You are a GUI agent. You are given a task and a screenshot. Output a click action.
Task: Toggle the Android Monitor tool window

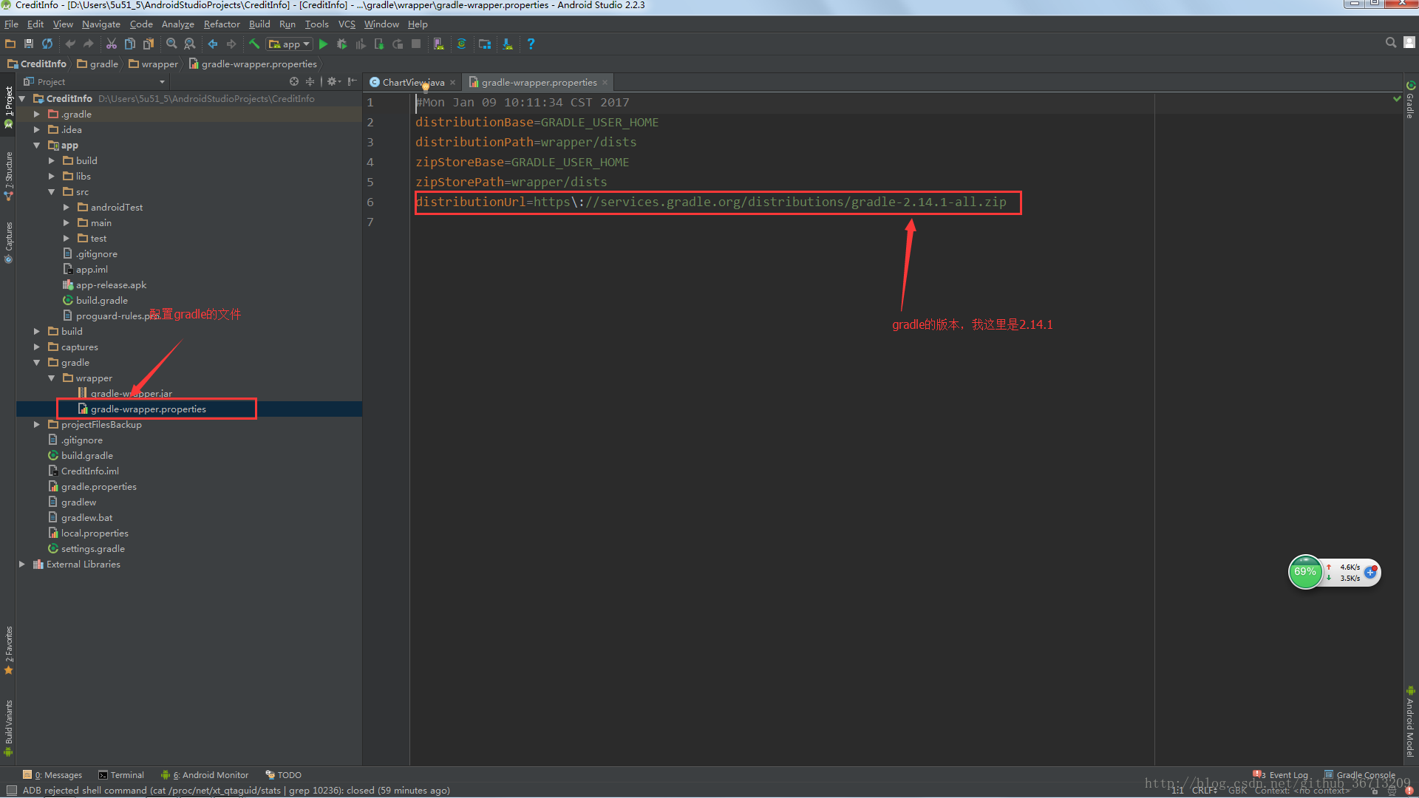205,775
